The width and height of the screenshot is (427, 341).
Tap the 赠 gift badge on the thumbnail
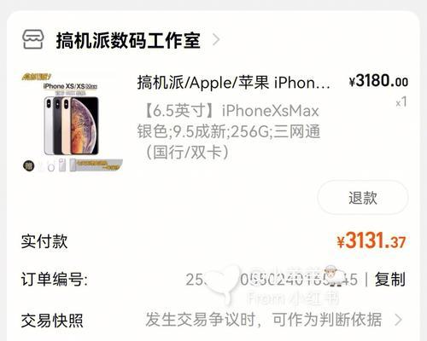28,166
